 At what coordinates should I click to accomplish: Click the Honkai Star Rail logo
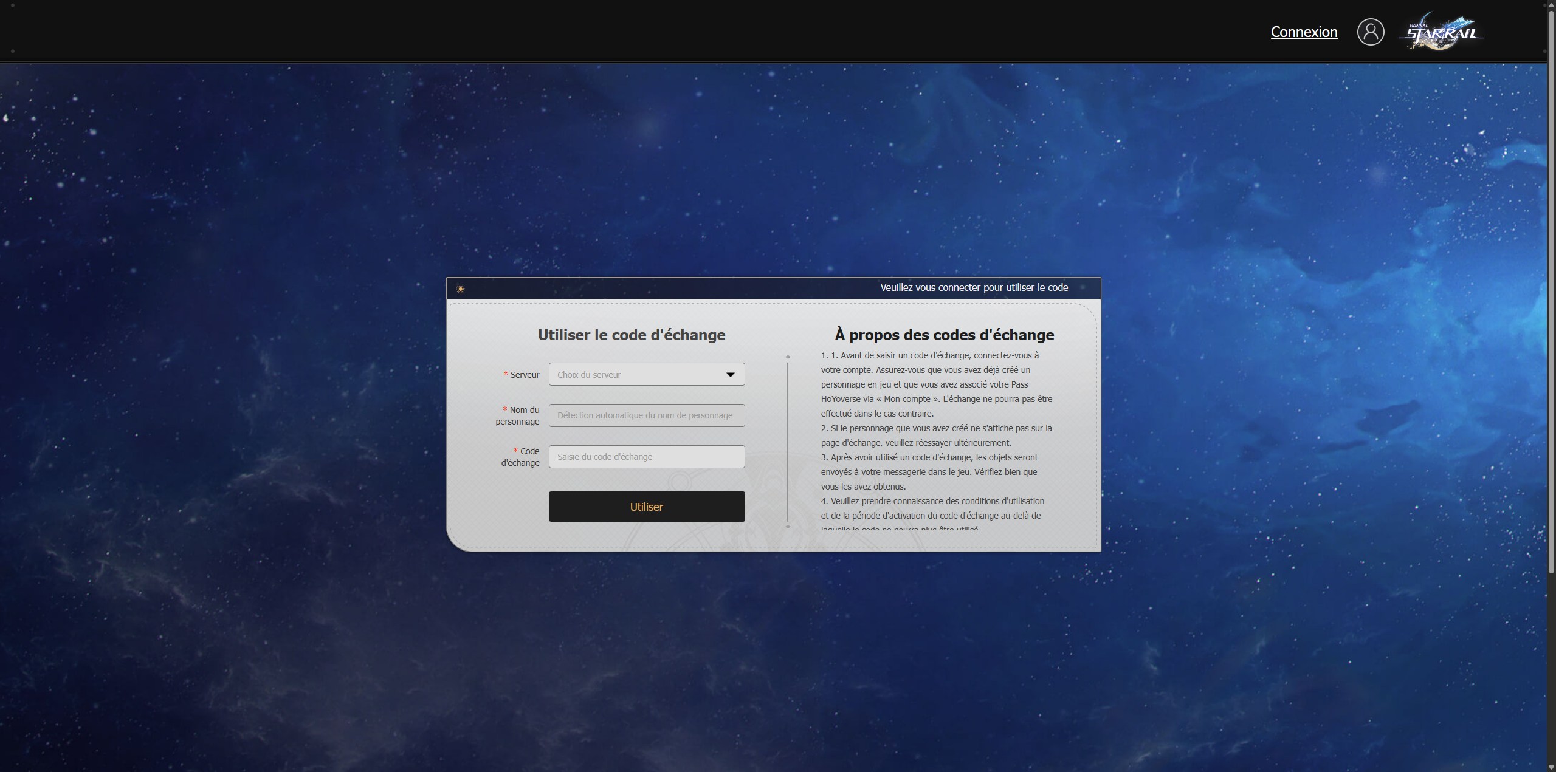[1442, 32]
